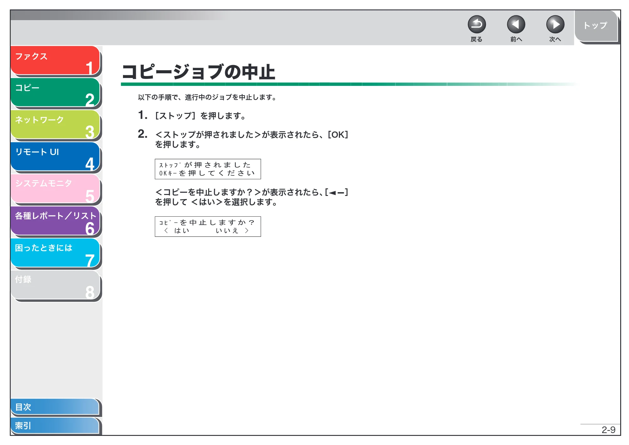Image resolution: width=629 pixels, height=445 pixels.
Task: Click the ＜はい＞を選択します instruction text
Action: (252, 197)
